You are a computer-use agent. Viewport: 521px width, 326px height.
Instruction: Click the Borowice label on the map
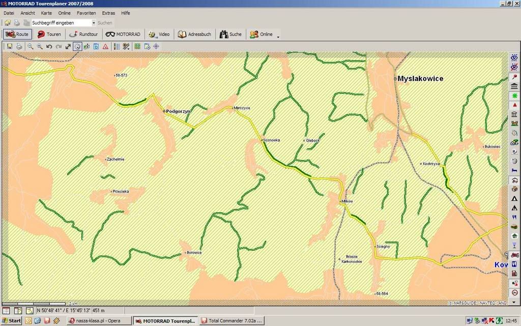194,253
